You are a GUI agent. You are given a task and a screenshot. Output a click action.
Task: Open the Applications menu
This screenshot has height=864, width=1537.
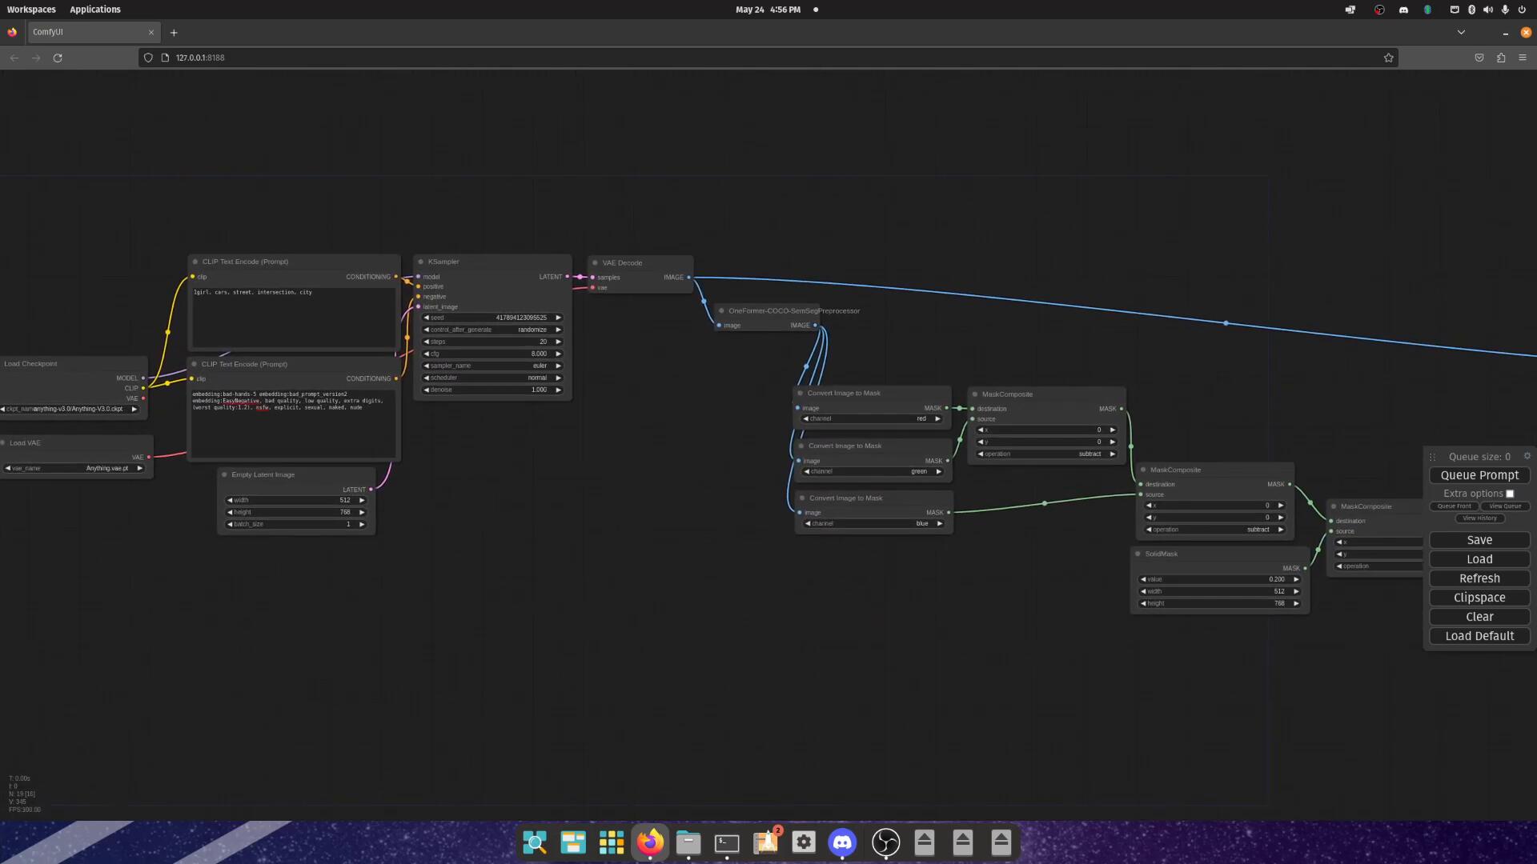tap(94, 10)
